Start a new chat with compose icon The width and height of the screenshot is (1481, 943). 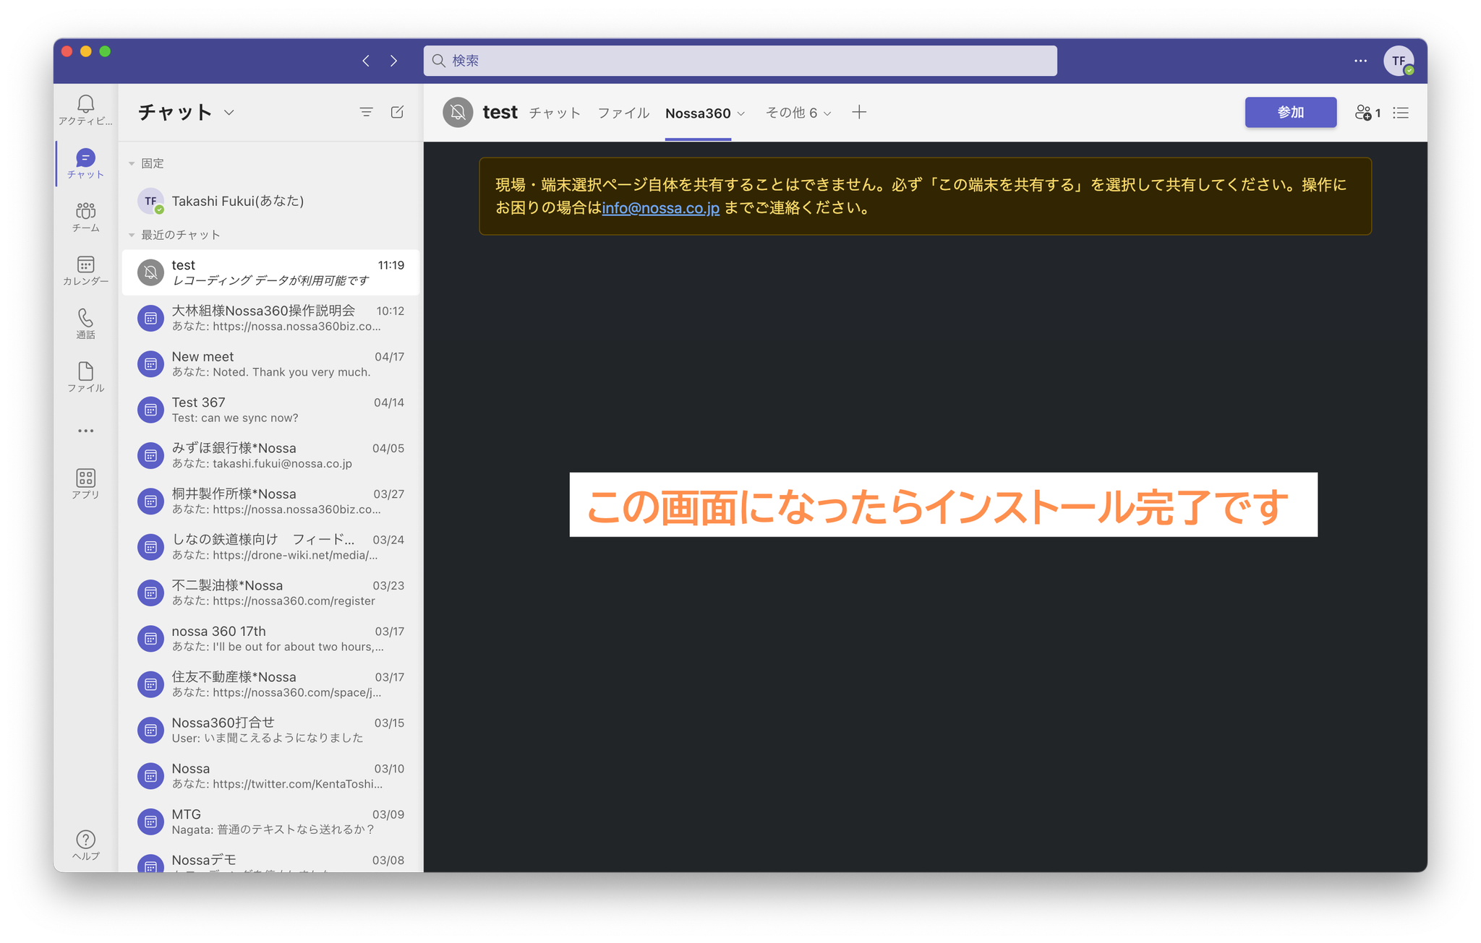tap(397, 112)
